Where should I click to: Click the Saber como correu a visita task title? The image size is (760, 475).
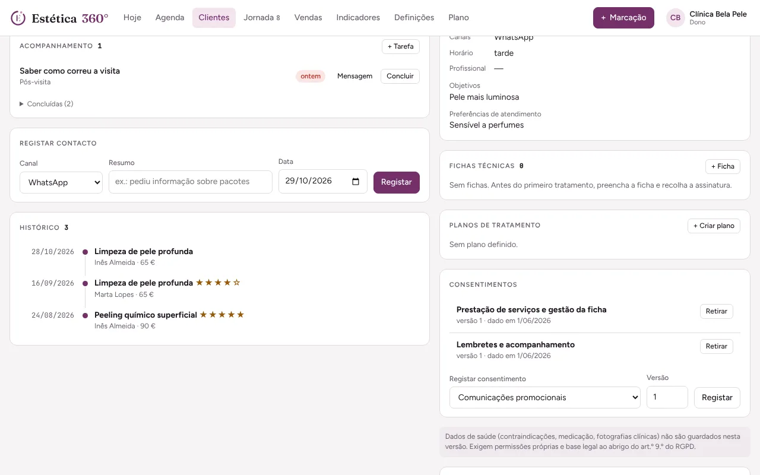pyautogui.click(x=69, y=71)
